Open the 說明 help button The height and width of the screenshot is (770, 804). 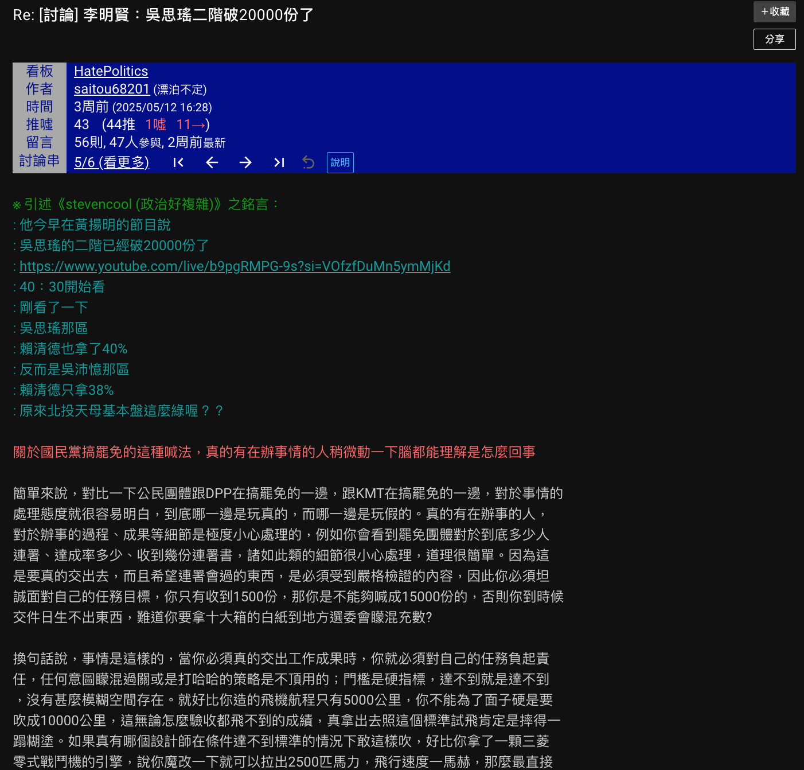[x=340, y=163]
